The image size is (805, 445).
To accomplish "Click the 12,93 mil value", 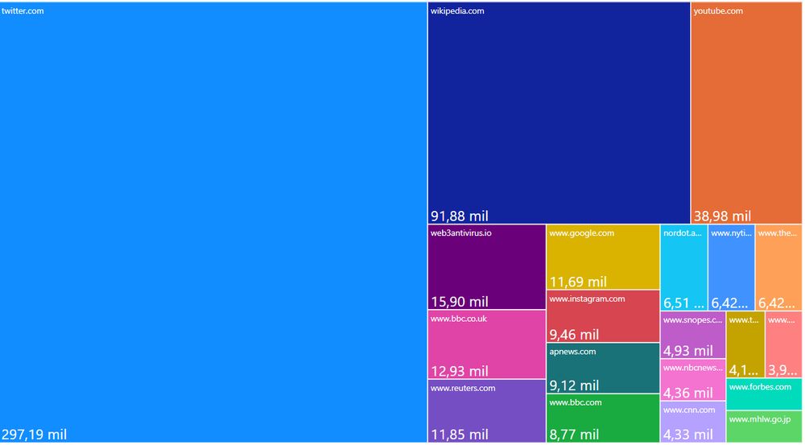I will click(x=460, y=371).
